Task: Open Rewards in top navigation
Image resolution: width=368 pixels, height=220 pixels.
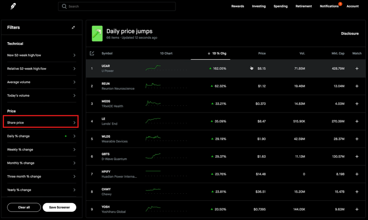Action: click(x=238, y=6)
